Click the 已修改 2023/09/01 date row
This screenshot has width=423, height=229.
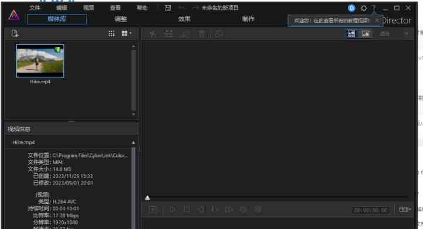[63, 183]
